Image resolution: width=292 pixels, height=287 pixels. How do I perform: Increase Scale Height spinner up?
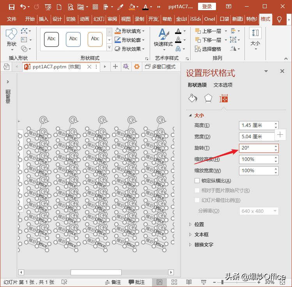click(x=276, y=158)
